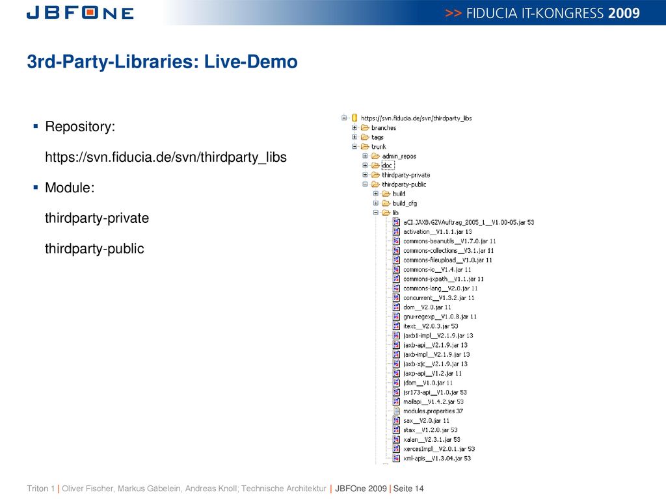Select jaxp-api__V1.2.jar in the tree
The width and height of the screenshot is (666, 499).
point(433,374)
